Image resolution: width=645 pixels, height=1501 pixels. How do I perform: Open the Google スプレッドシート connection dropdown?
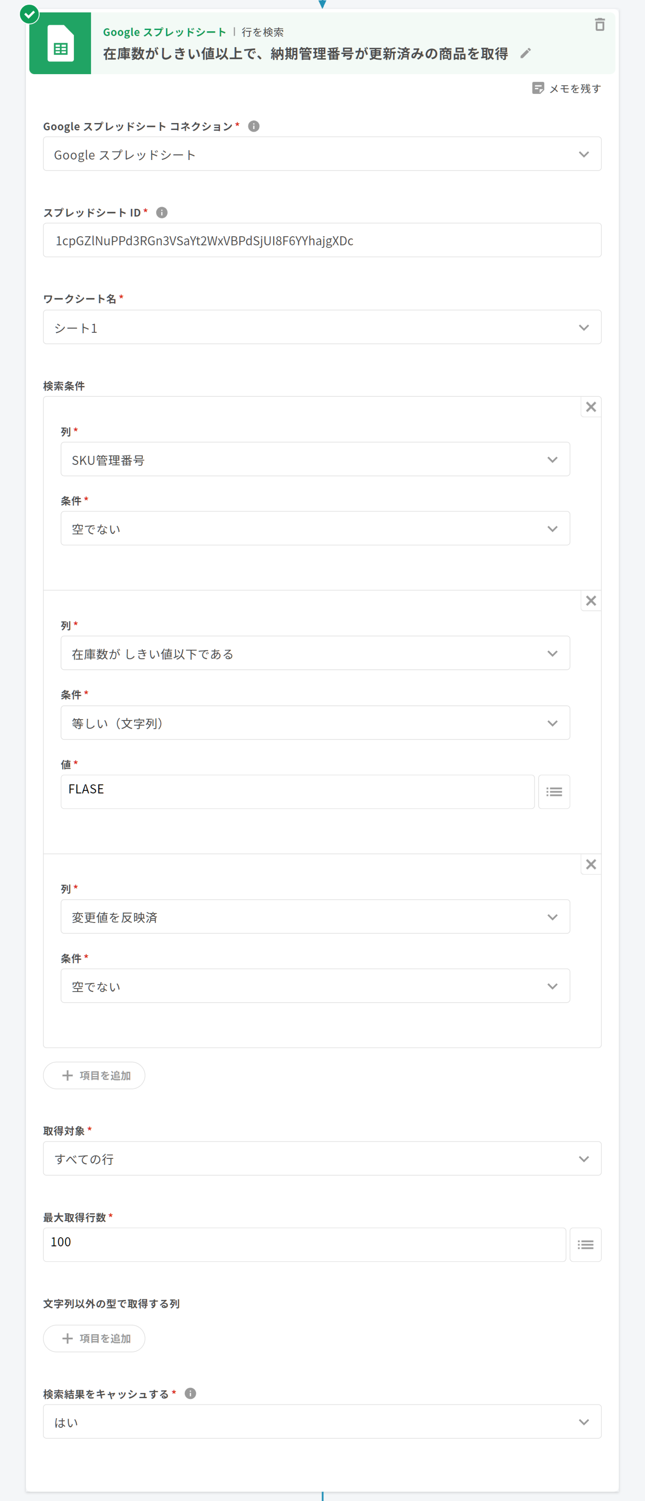[x=322, y=154]
